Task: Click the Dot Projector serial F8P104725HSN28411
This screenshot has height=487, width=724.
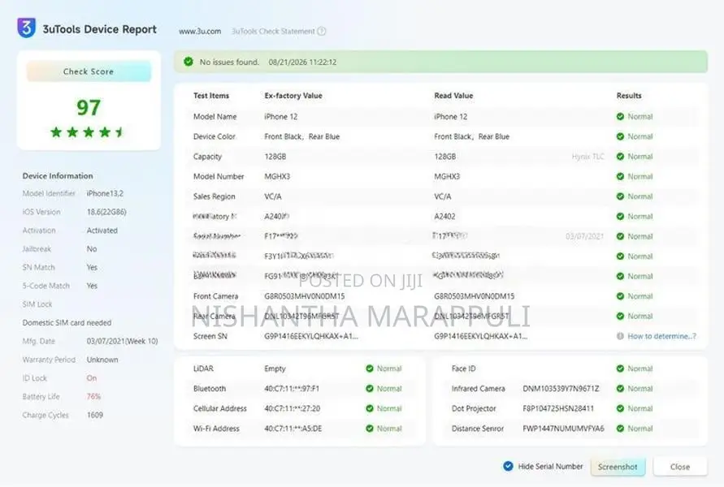Action: pyautogui.click(x=558, y=408)
